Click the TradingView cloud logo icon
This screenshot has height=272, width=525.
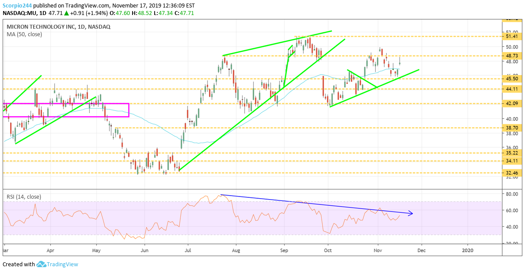tap(41, 264)
